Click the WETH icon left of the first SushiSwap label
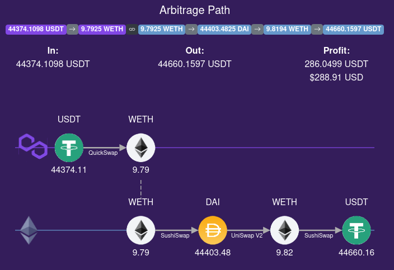This screenshot has width=394, height=270. pos(141,230)
